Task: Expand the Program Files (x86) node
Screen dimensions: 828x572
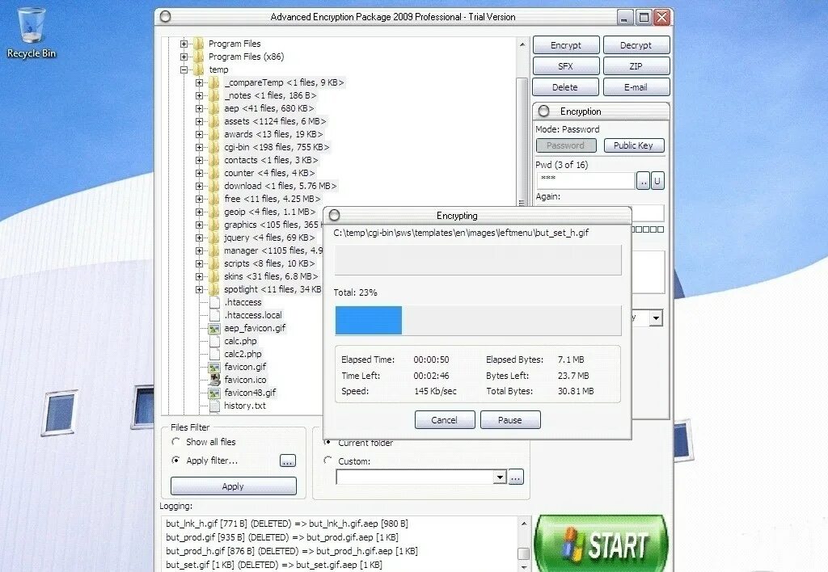Action: coord(184,57)
